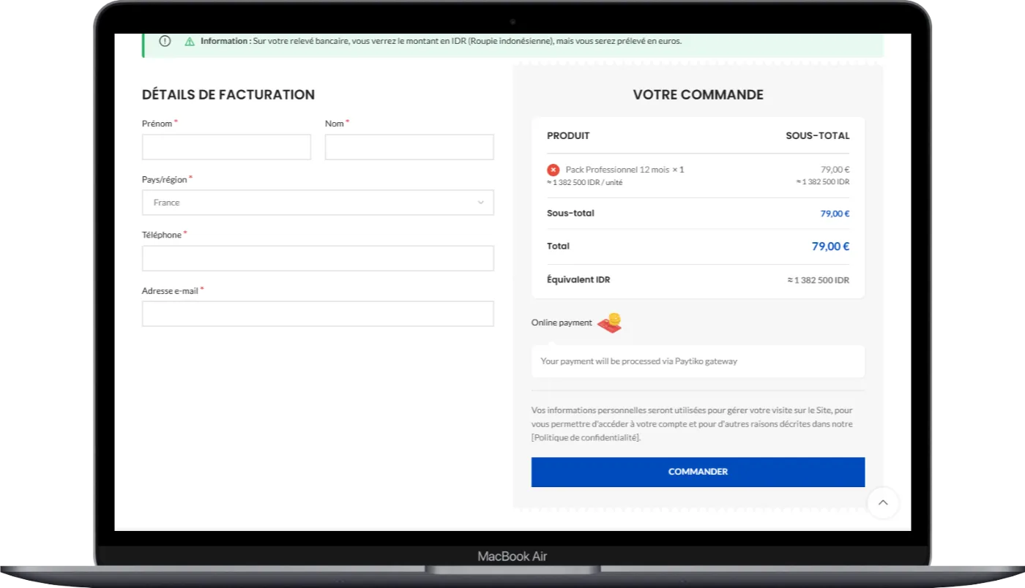Image resolution: width=1025 pixels, height=588 pixels.
Task: Click the Paytiko gateway payment message box
Action: coord(697,361)
